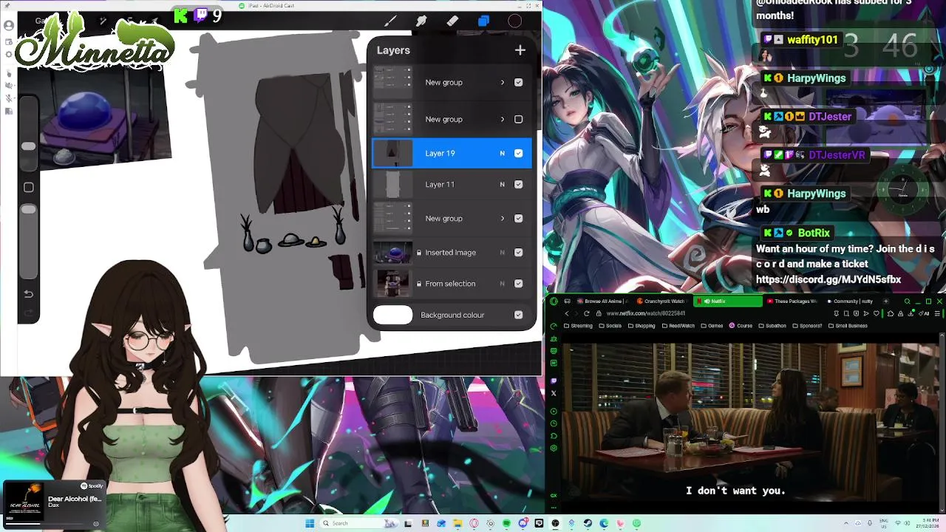This screenshot has width=946, height=532.
Task: Open browser downloads icon
Action: click(x=911, y=313)
